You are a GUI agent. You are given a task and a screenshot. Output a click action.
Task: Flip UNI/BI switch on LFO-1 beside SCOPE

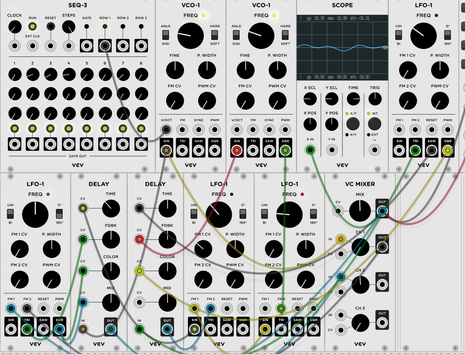399,35
